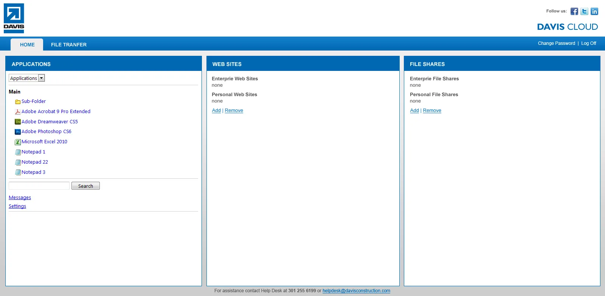The image size is (605, 296).
Task: Click the Adobe Acrobat 9 Pro icon
Action: 18,112
